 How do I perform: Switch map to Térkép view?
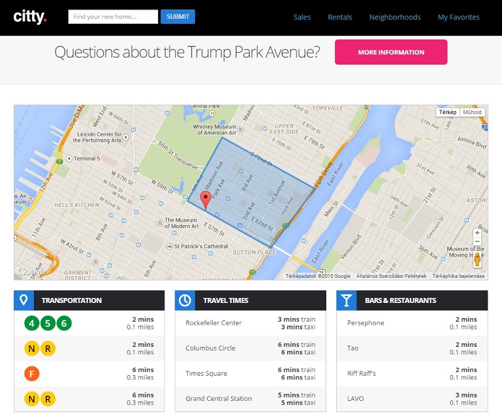click(x=447, y=112)
